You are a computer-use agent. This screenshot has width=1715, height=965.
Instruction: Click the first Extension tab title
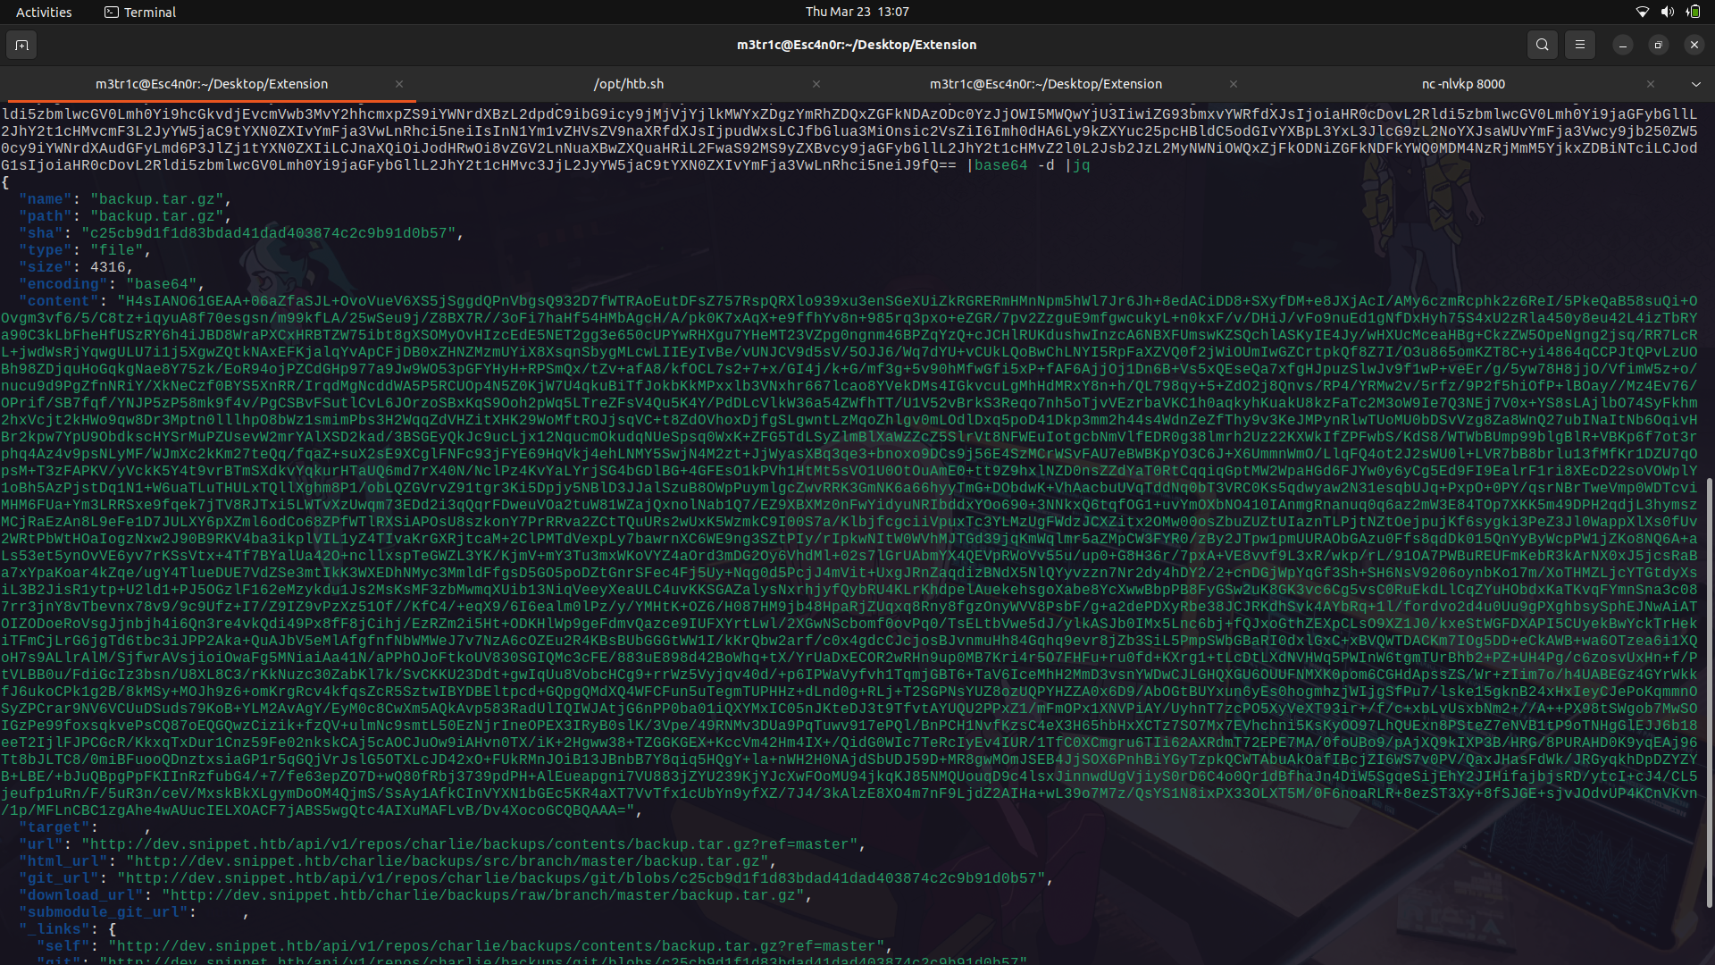pos(211,84)
